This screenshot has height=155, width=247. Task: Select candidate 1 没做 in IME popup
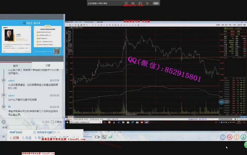click(14, 137)
